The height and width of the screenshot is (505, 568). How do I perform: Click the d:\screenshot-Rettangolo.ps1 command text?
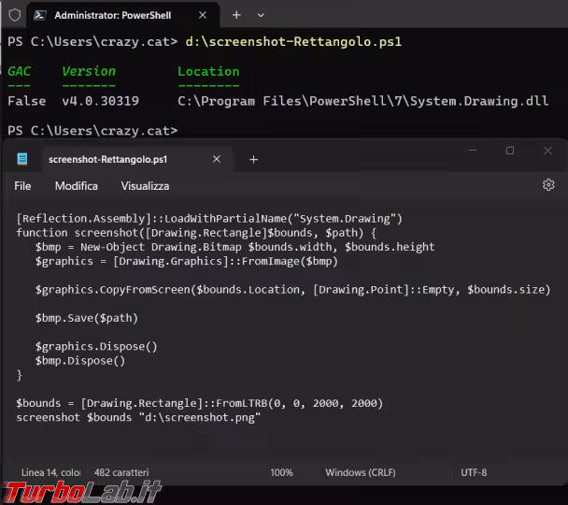pos(293,42)
